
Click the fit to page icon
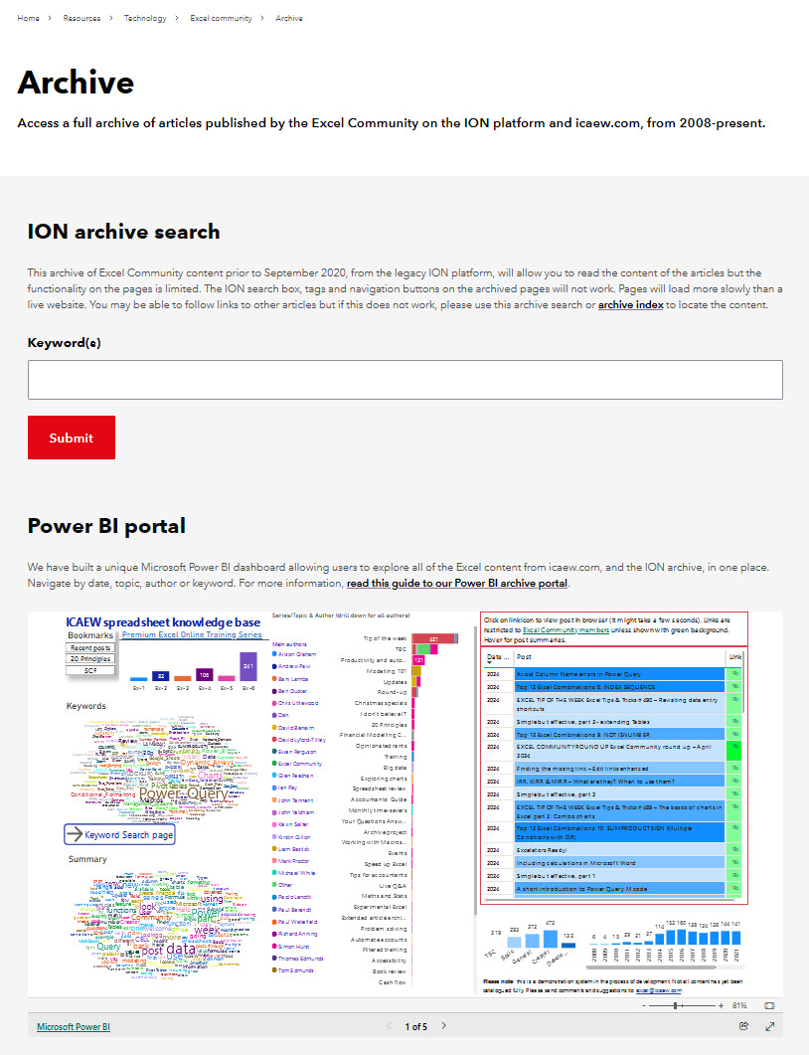pyautogui.click(x=769, y=1005)
